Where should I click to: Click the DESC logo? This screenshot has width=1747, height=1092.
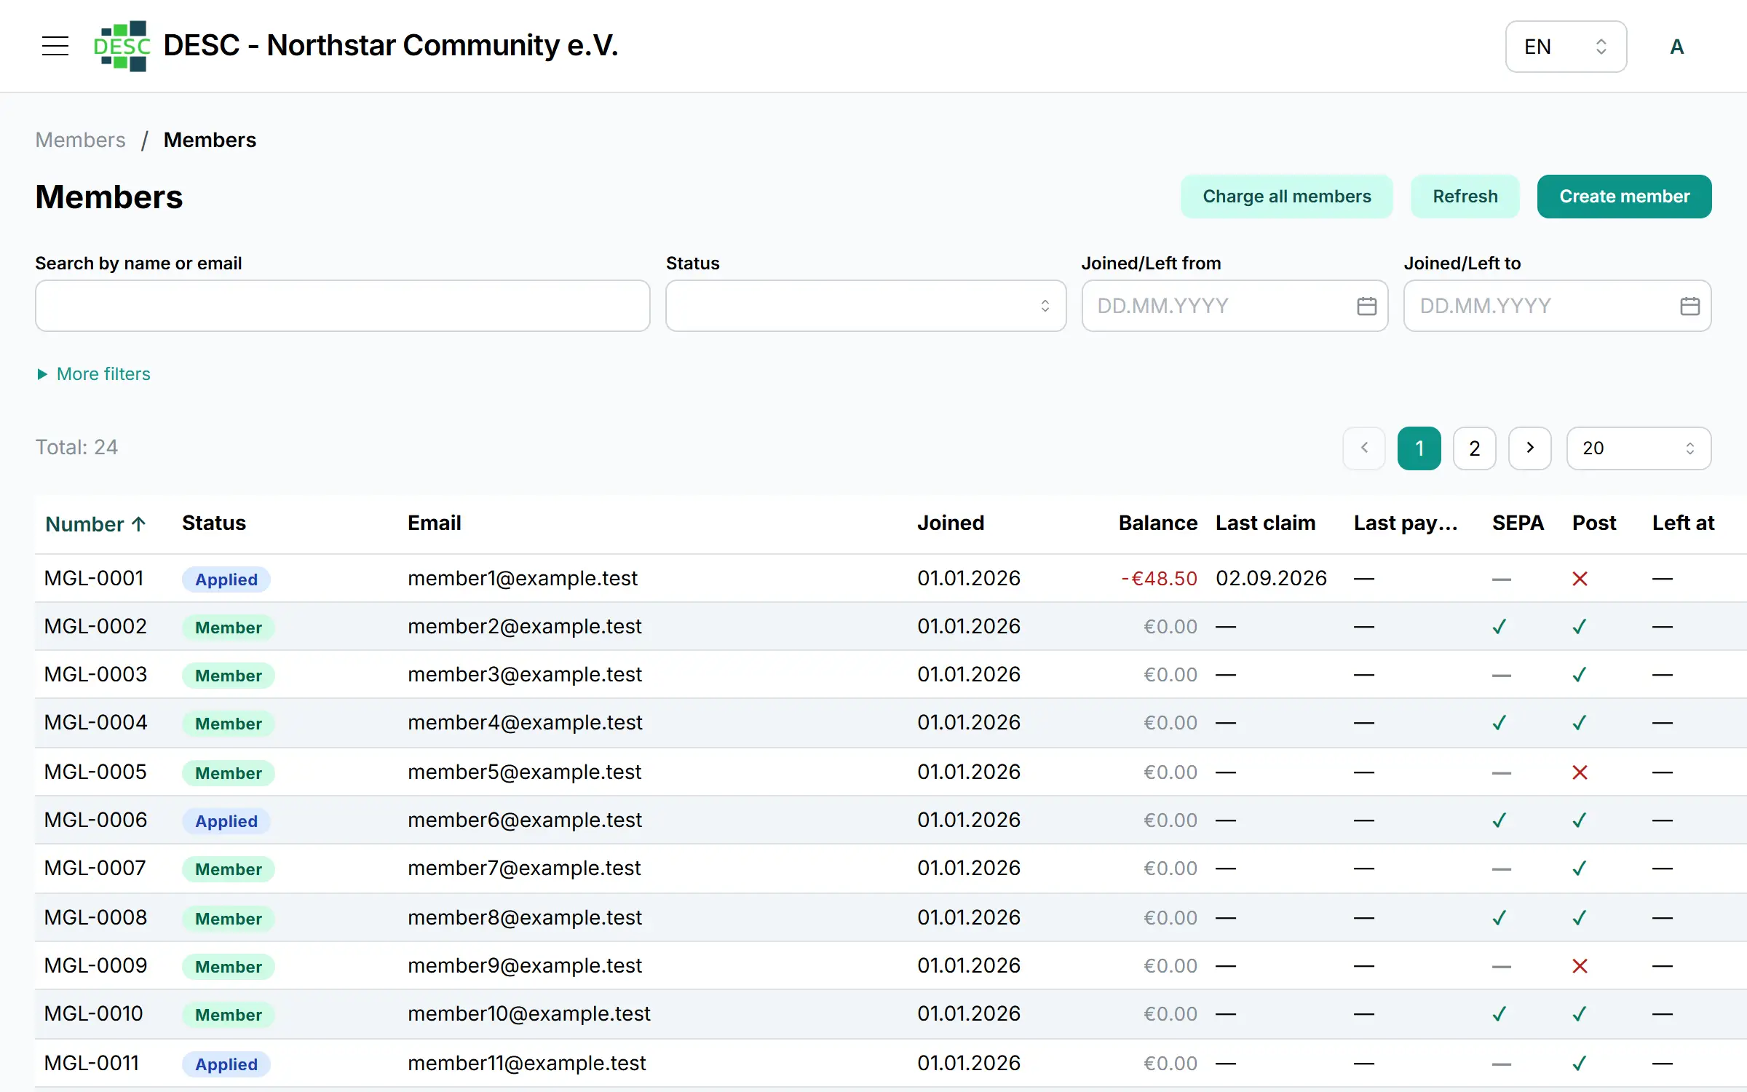(x=122, y=46)
